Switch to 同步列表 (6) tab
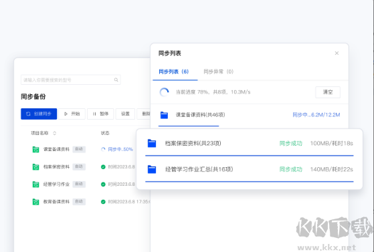Image resolution: width=374 pixels, height=252 pixels. 174,72
